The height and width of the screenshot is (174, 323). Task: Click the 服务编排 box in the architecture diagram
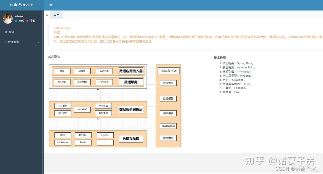tap(168, 138)
